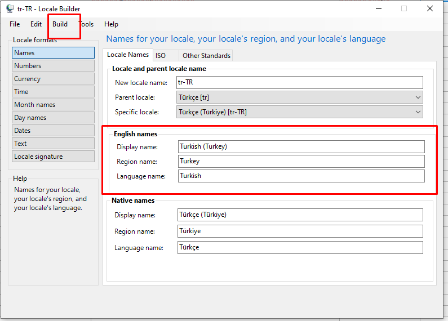Open the Help menu
Image resolution: width=448 pixels, height=321 pixels.
[x=111, y=24]
